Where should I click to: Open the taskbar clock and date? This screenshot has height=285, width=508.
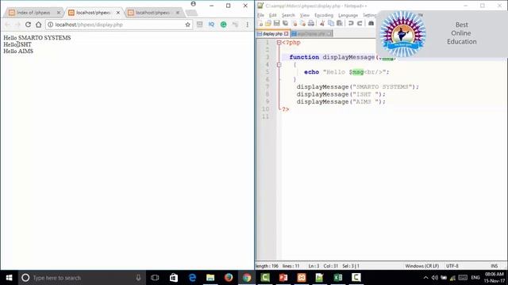[495, 278]
